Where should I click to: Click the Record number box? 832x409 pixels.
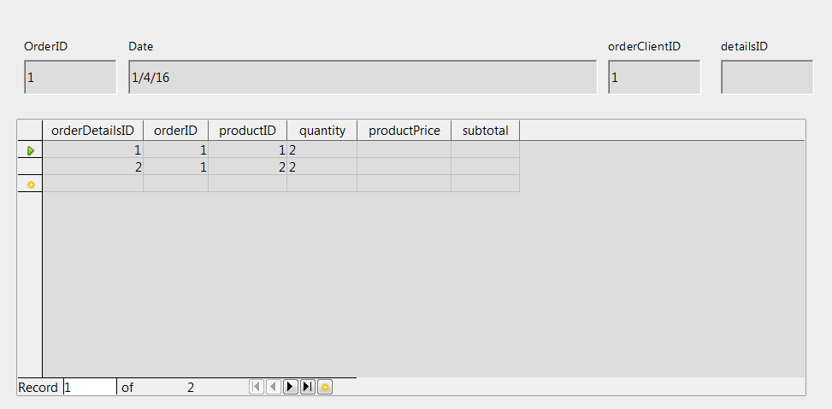point(90,387)
